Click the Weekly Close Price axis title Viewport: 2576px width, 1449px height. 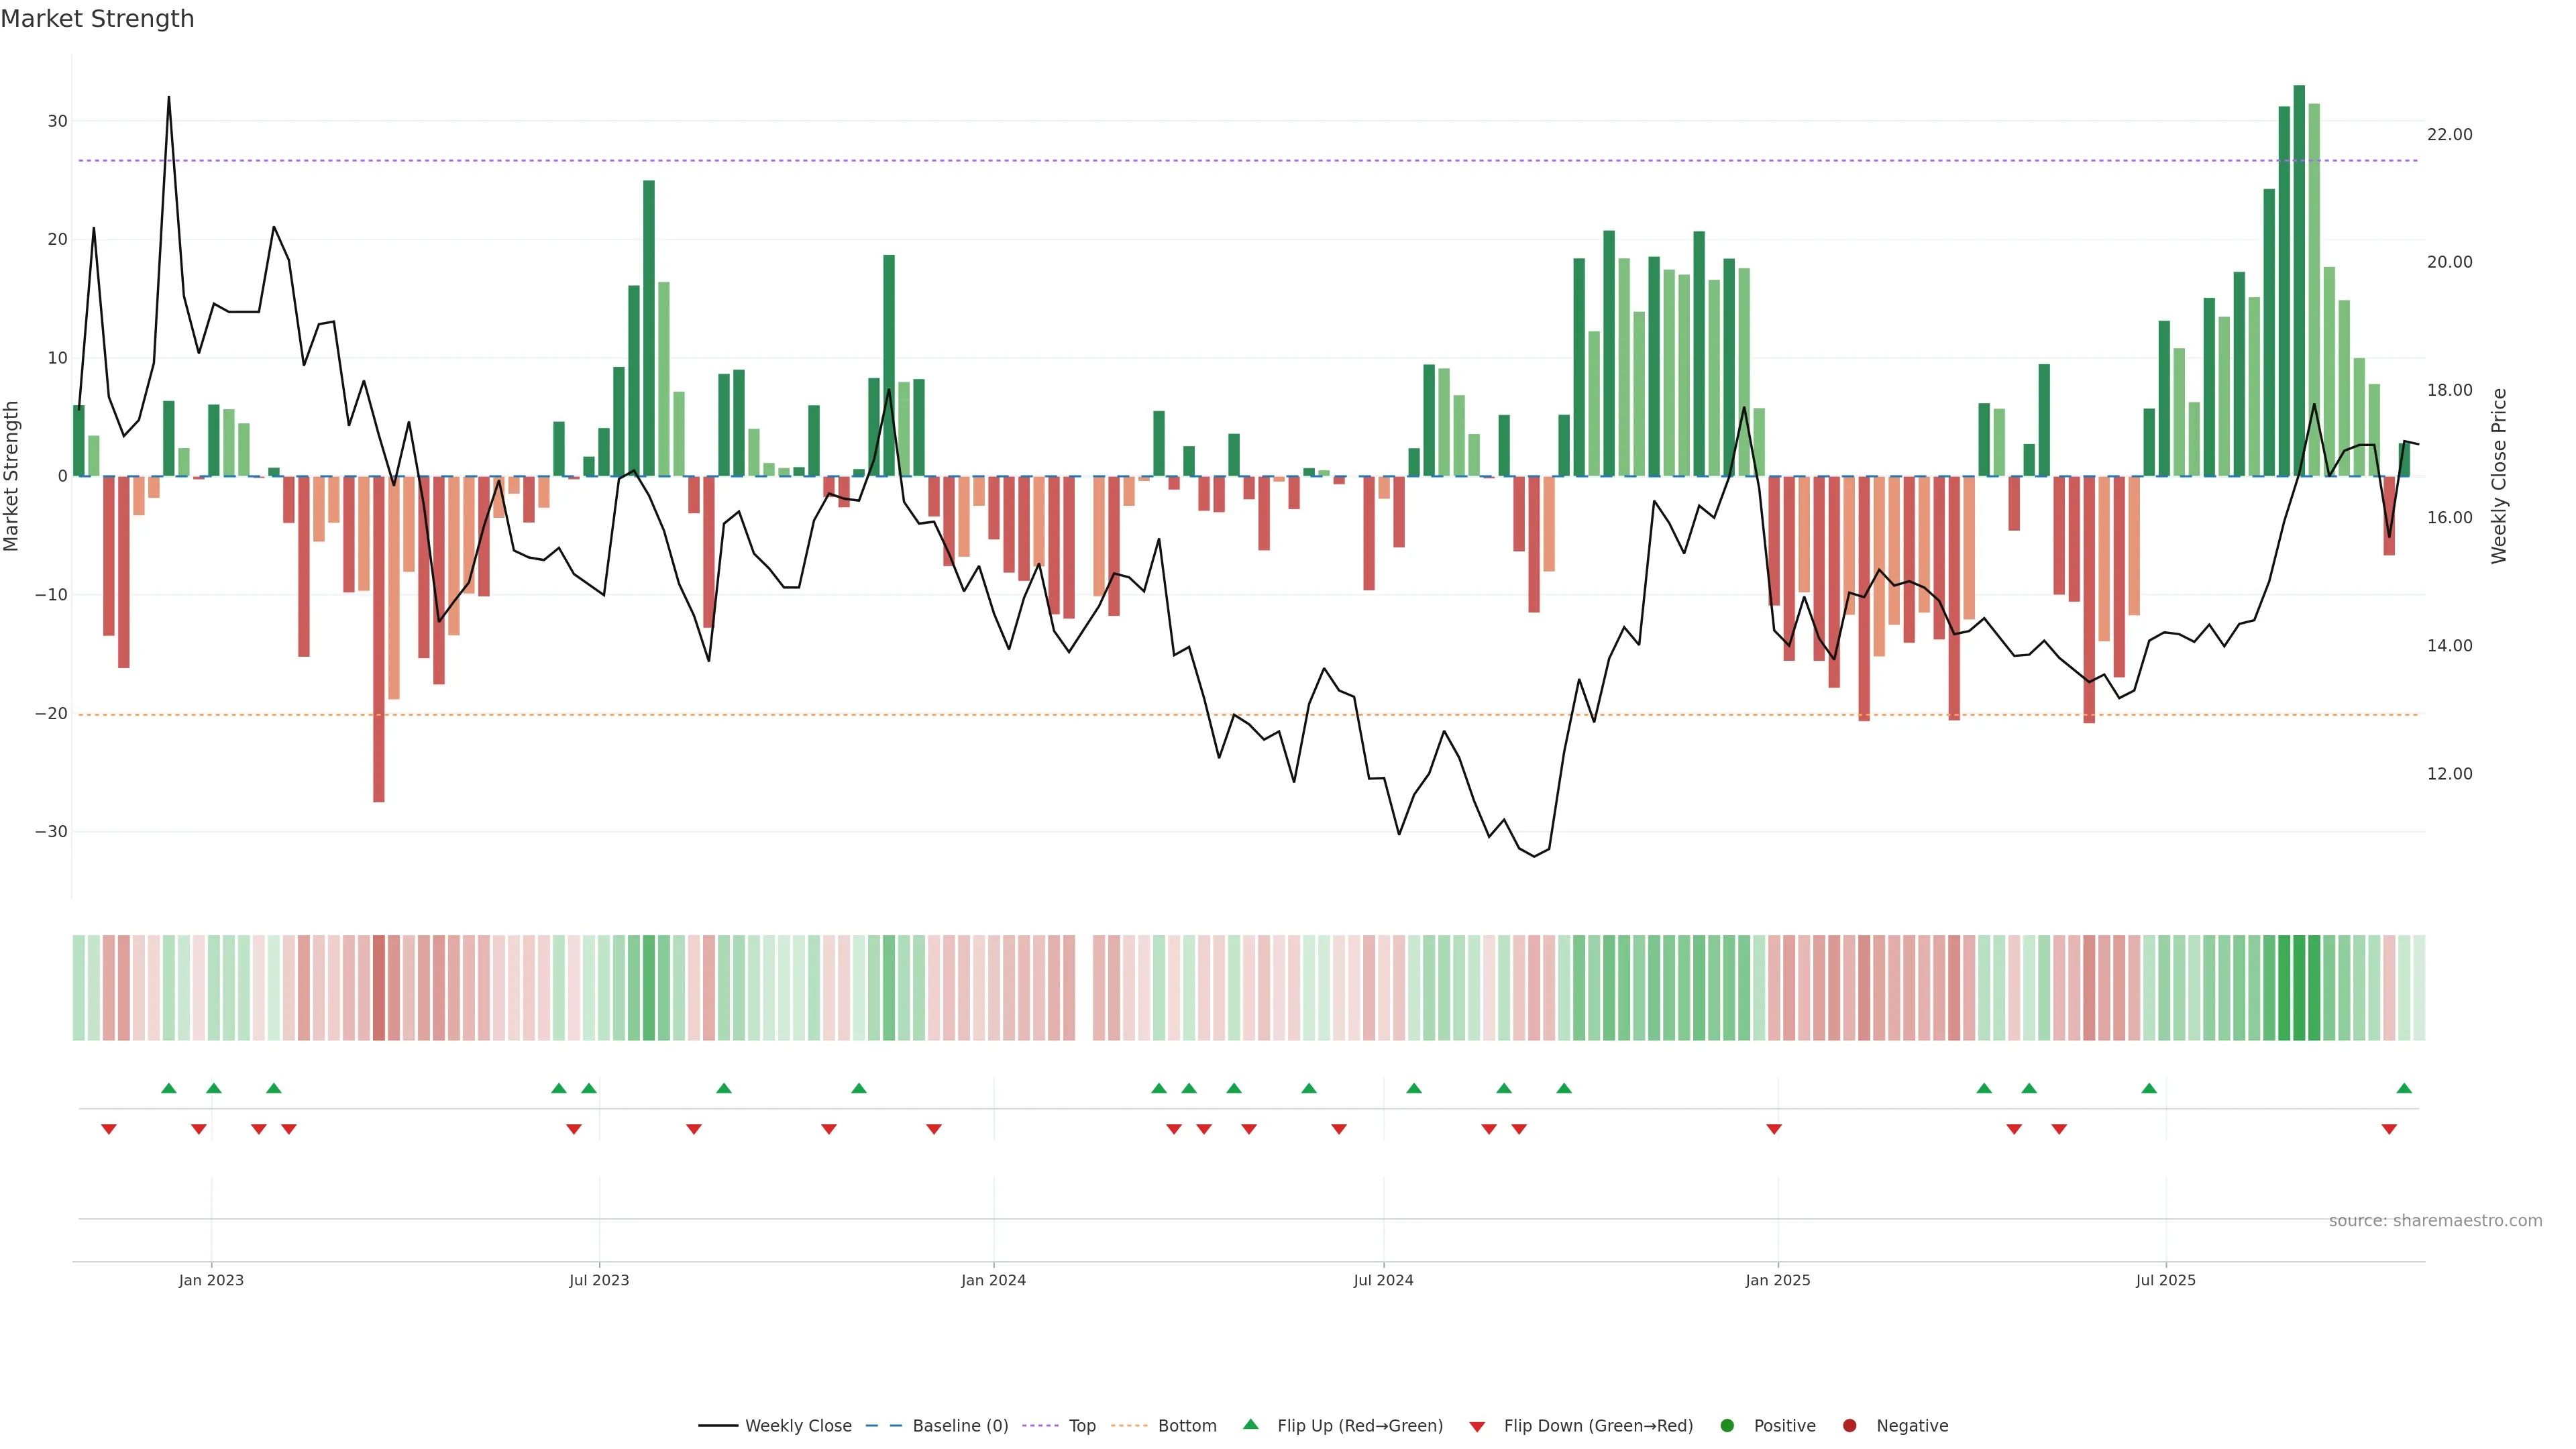tap(2499, 476)
